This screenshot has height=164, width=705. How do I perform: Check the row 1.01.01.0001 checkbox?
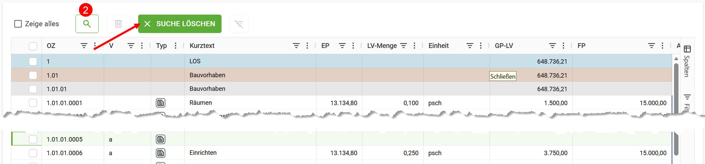point(33,103)
